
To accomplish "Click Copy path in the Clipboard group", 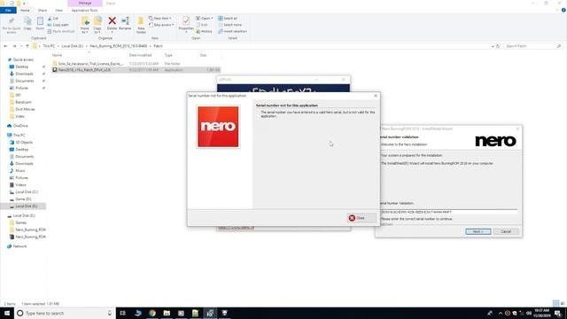I will 58,25.
